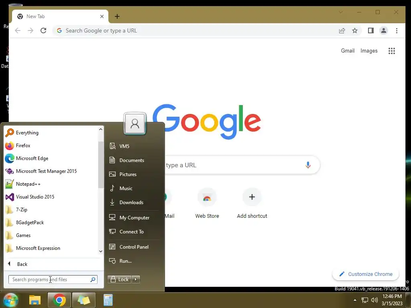The image size is (411, 308).
Task: Open the tab search dropdown chevron
Action: [x=341, y=12]
